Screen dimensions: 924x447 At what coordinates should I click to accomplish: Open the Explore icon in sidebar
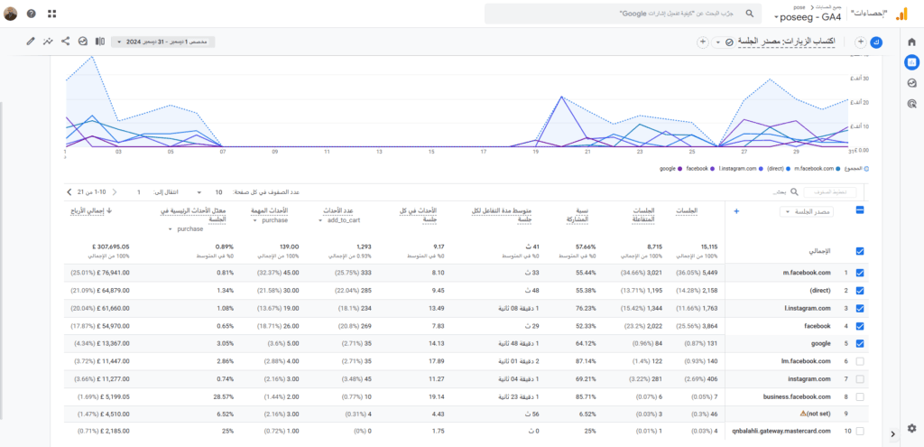(x=911, y=83)
